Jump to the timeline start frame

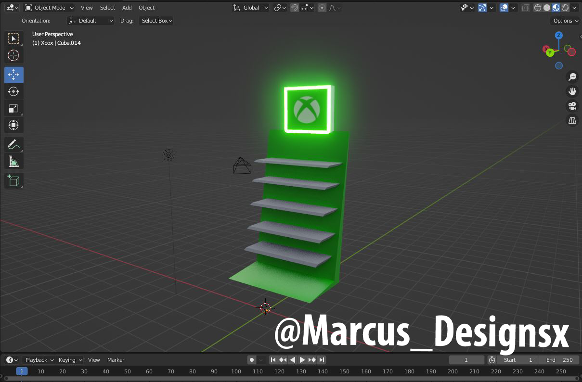(x=273, y=360)
